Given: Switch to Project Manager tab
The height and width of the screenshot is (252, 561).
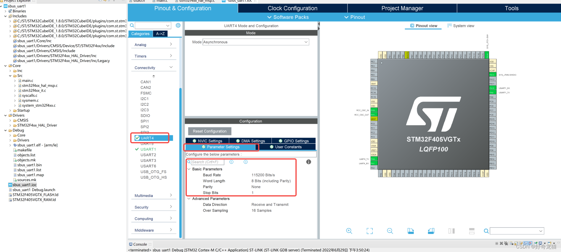Looking at the screenshot, I should (x=402, y=8).
